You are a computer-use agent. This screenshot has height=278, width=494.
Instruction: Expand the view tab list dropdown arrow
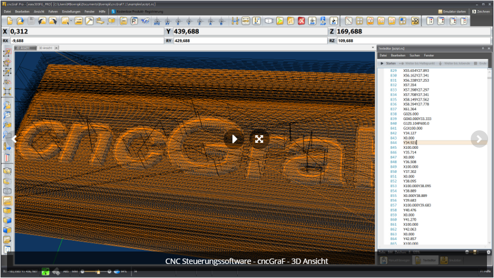point(373,48)
